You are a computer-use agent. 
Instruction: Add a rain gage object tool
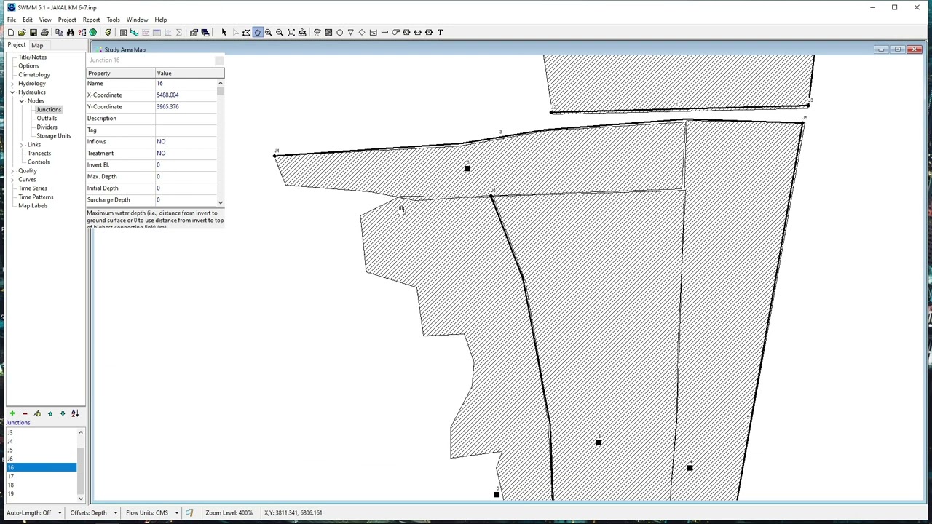317,32
